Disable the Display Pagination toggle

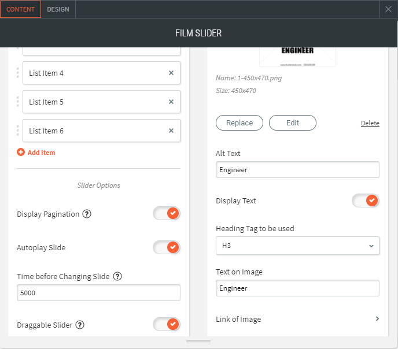[167, 214]
